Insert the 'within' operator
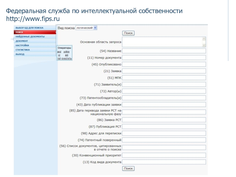 (66, 52)
